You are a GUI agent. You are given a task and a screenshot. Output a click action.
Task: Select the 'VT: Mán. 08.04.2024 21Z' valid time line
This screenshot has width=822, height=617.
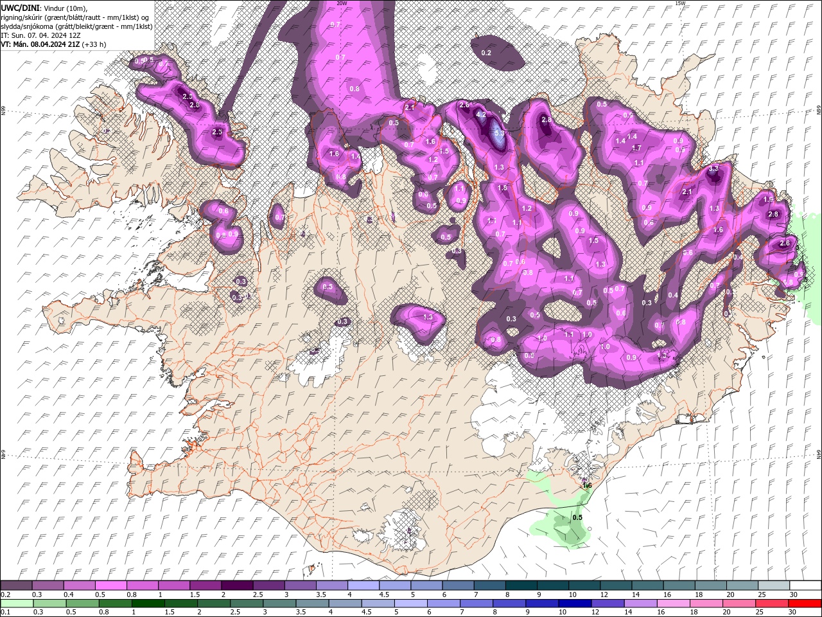40,44
